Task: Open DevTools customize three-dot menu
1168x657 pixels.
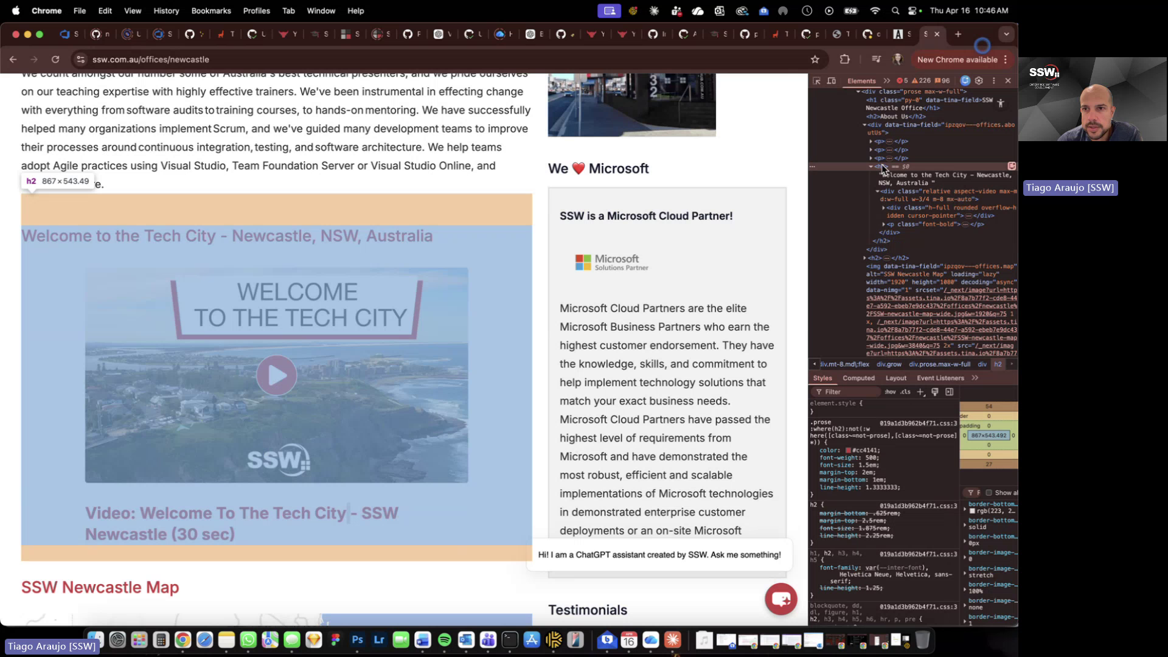Action: pos(994,80)
